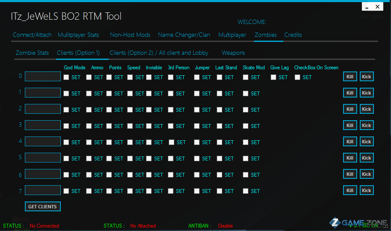The height and width of the screenshot is (231, 391).
Task: Switch to Mulitplayer Stats tab
Action: [78, 35]
